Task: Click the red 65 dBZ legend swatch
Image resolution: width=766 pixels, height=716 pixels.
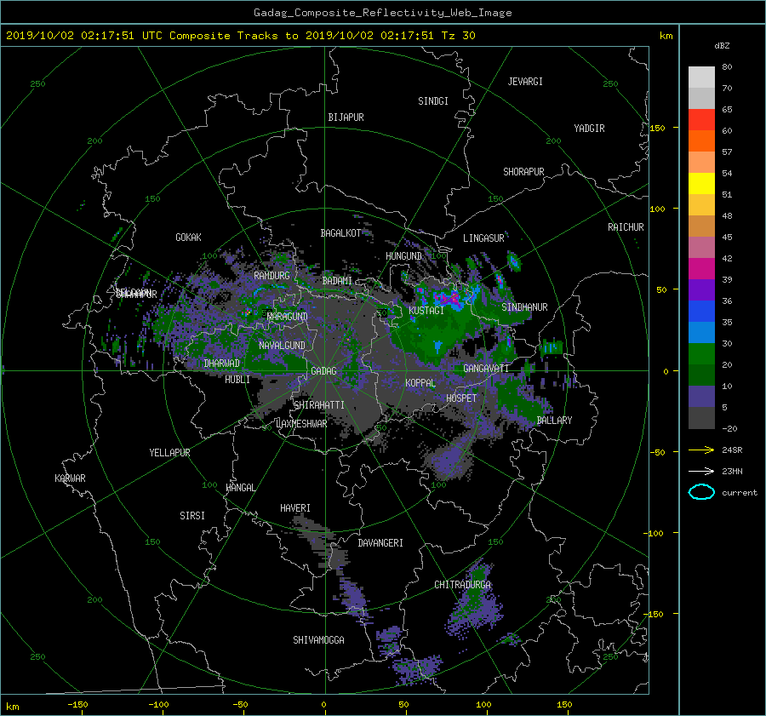Action: tap(701, 119)
